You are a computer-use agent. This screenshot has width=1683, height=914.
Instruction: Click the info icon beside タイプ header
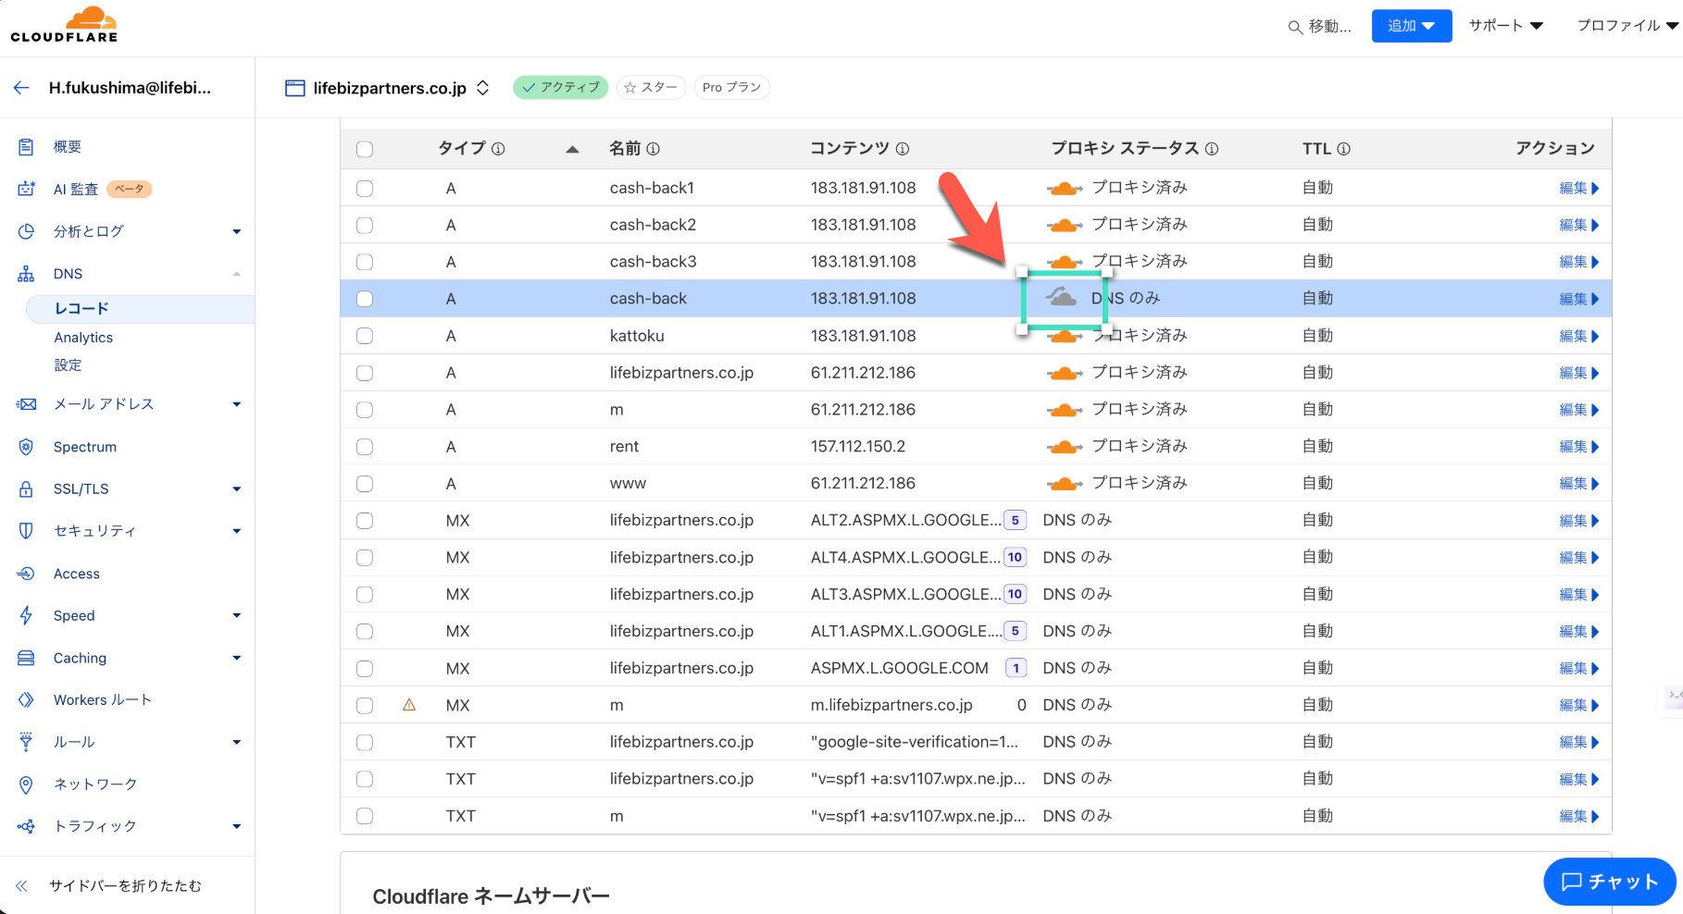[x=498, y=149]
